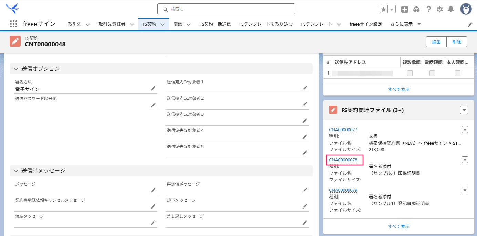Edit 送信宛先Cc対象者３ pencil icon
The width and height of the screenshot is (477, 236).
[304, 121]
